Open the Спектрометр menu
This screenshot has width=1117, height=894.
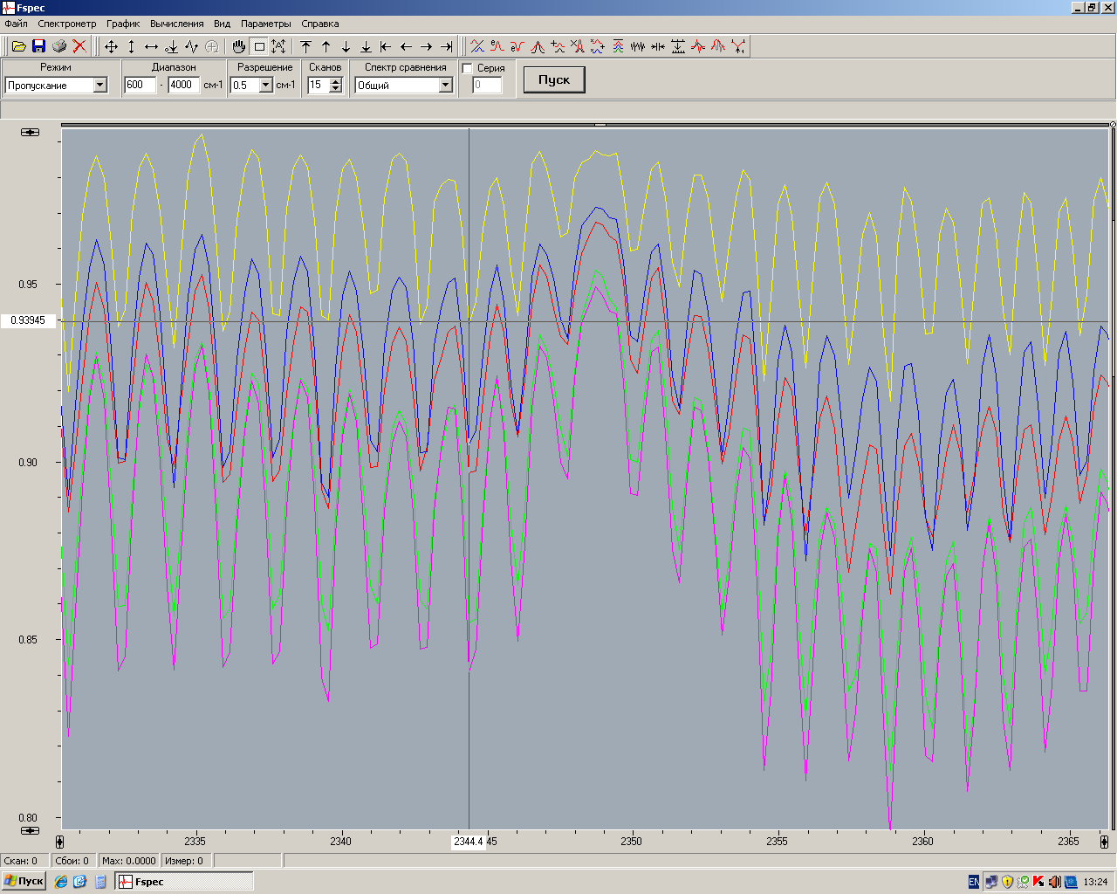pyautogui.click(x=67, y=24)
